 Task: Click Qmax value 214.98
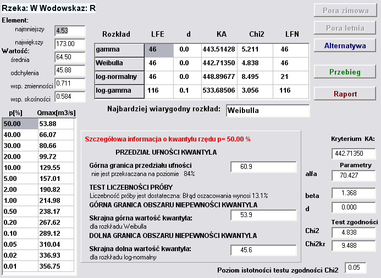click(x=56, y=201)
